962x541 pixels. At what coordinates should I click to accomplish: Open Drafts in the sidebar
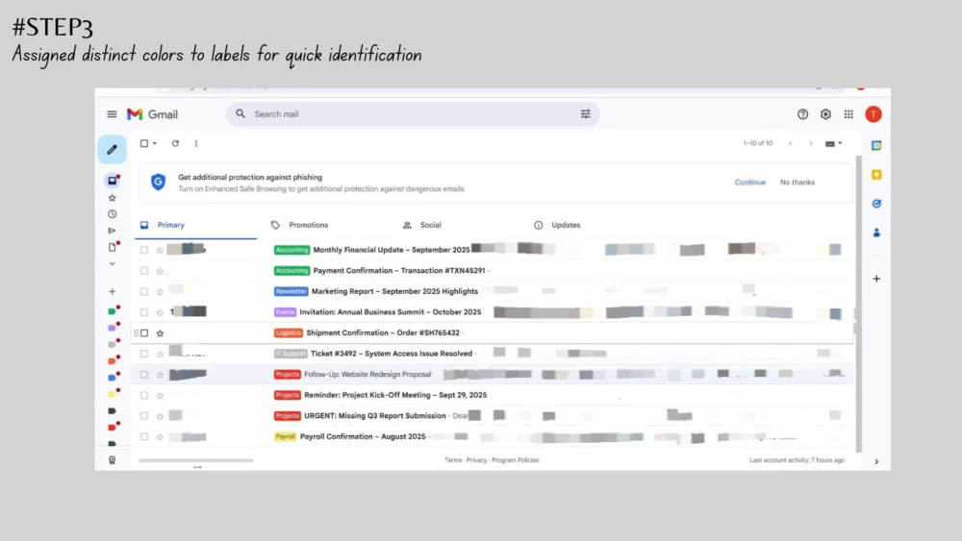click(113, 247)
